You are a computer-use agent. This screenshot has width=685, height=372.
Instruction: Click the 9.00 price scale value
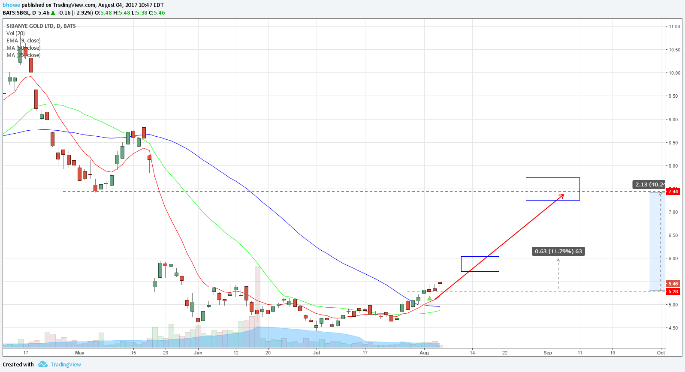pyautogui.click(x=673, y=120)
